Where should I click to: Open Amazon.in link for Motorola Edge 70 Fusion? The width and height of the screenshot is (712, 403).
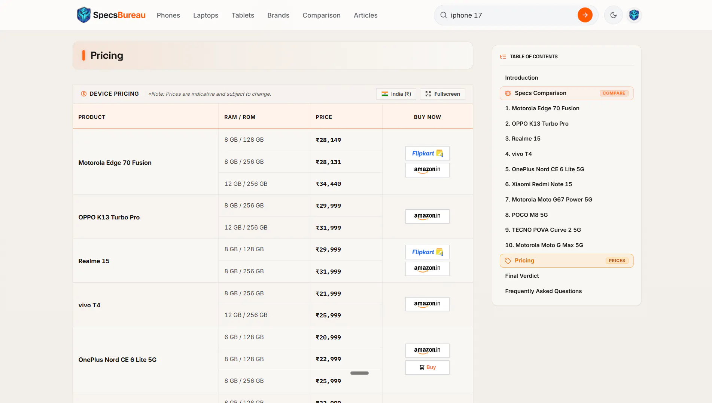pos(427,170)
